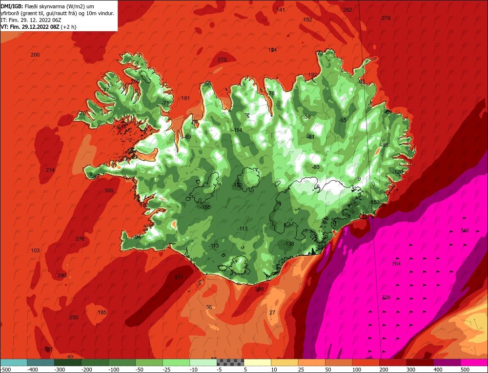Select the red swatch between 200 and 300
Screen dimensions: 488x373
[x=393, y=362]
